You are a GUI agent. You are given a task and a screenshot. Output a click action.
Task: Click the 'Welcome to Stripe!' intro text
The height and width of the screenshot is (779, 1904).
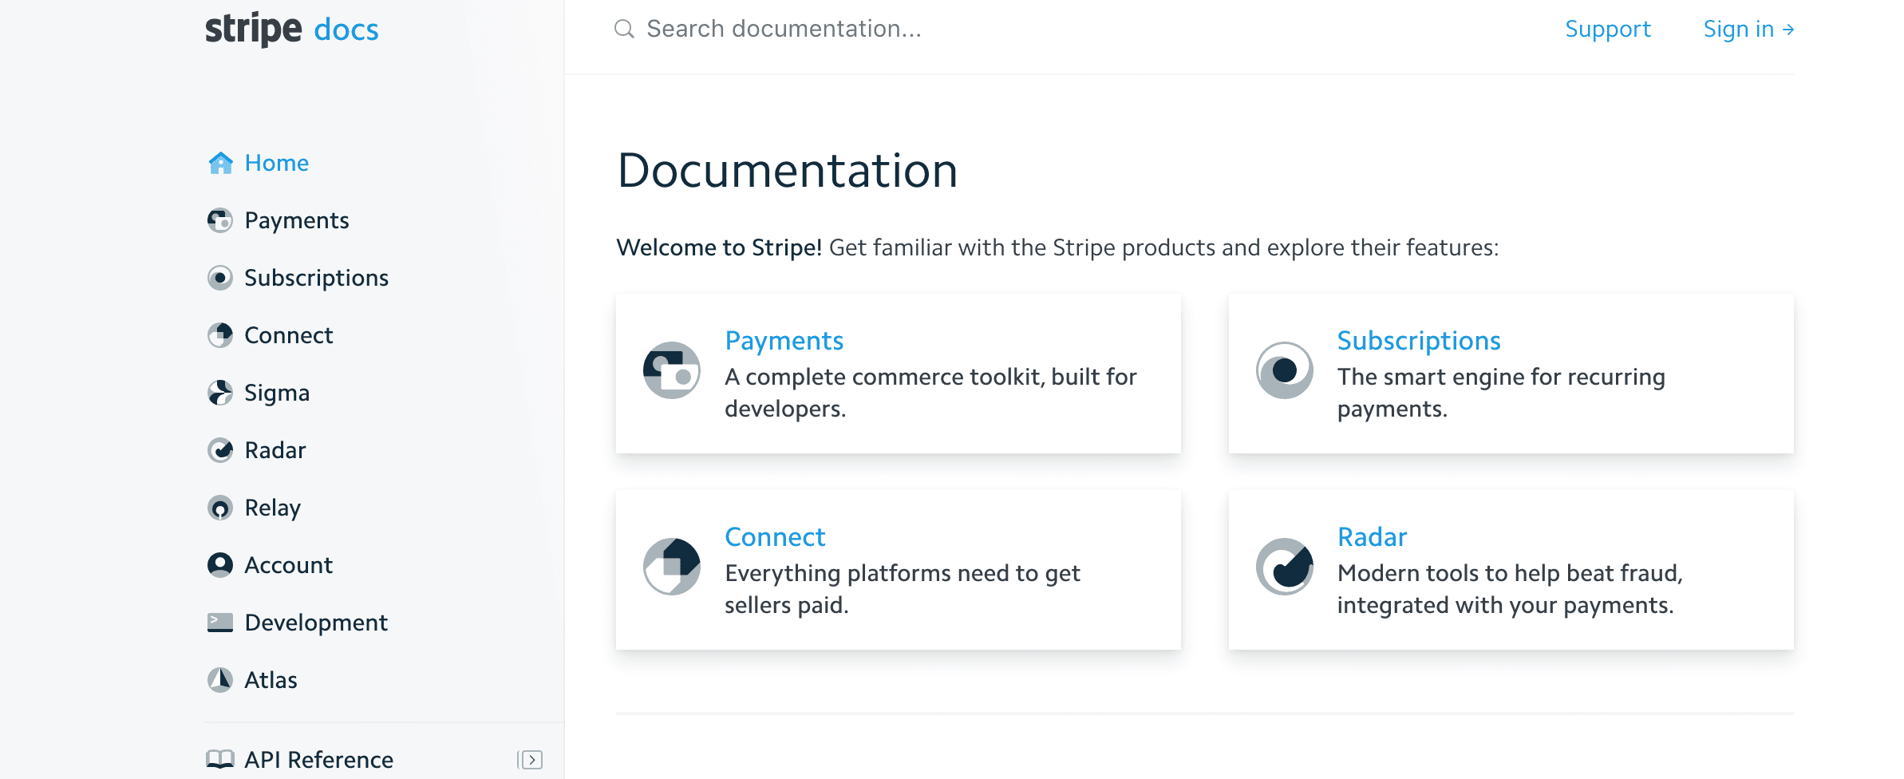tap(719, 247)
